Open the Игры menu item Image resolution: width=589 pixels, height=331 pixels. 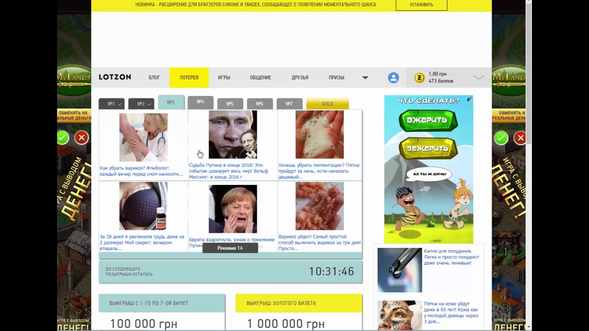pyautogui.click(x=224, y=78)
